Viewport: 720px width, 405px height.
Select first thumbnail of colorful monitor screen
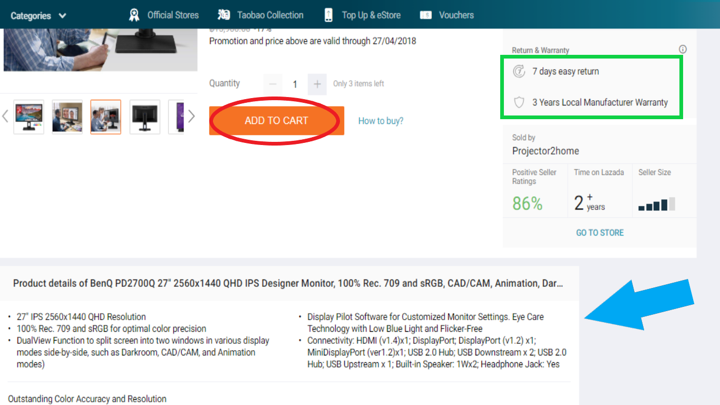[28, 117]
